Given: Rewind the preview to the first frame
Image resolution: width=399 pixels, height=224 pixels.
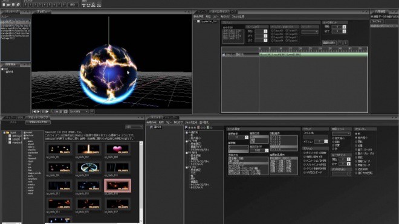Looking at the screenshot, I should pos(34,112).
